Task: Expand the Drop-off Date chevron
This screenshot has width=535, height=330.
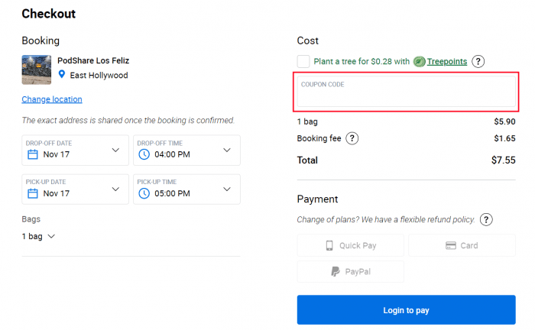Action: 115,150
